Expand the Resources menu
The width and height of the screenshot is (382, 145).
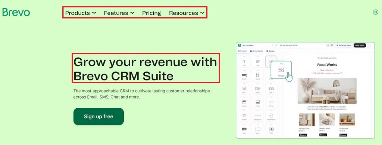(187, 13)
